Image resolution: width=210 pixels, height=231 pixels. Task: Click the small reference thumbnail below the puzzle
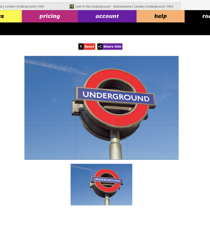(x=101, y=184)
